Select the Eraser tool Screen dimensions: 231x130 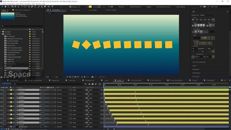click(x=45, y=6)
